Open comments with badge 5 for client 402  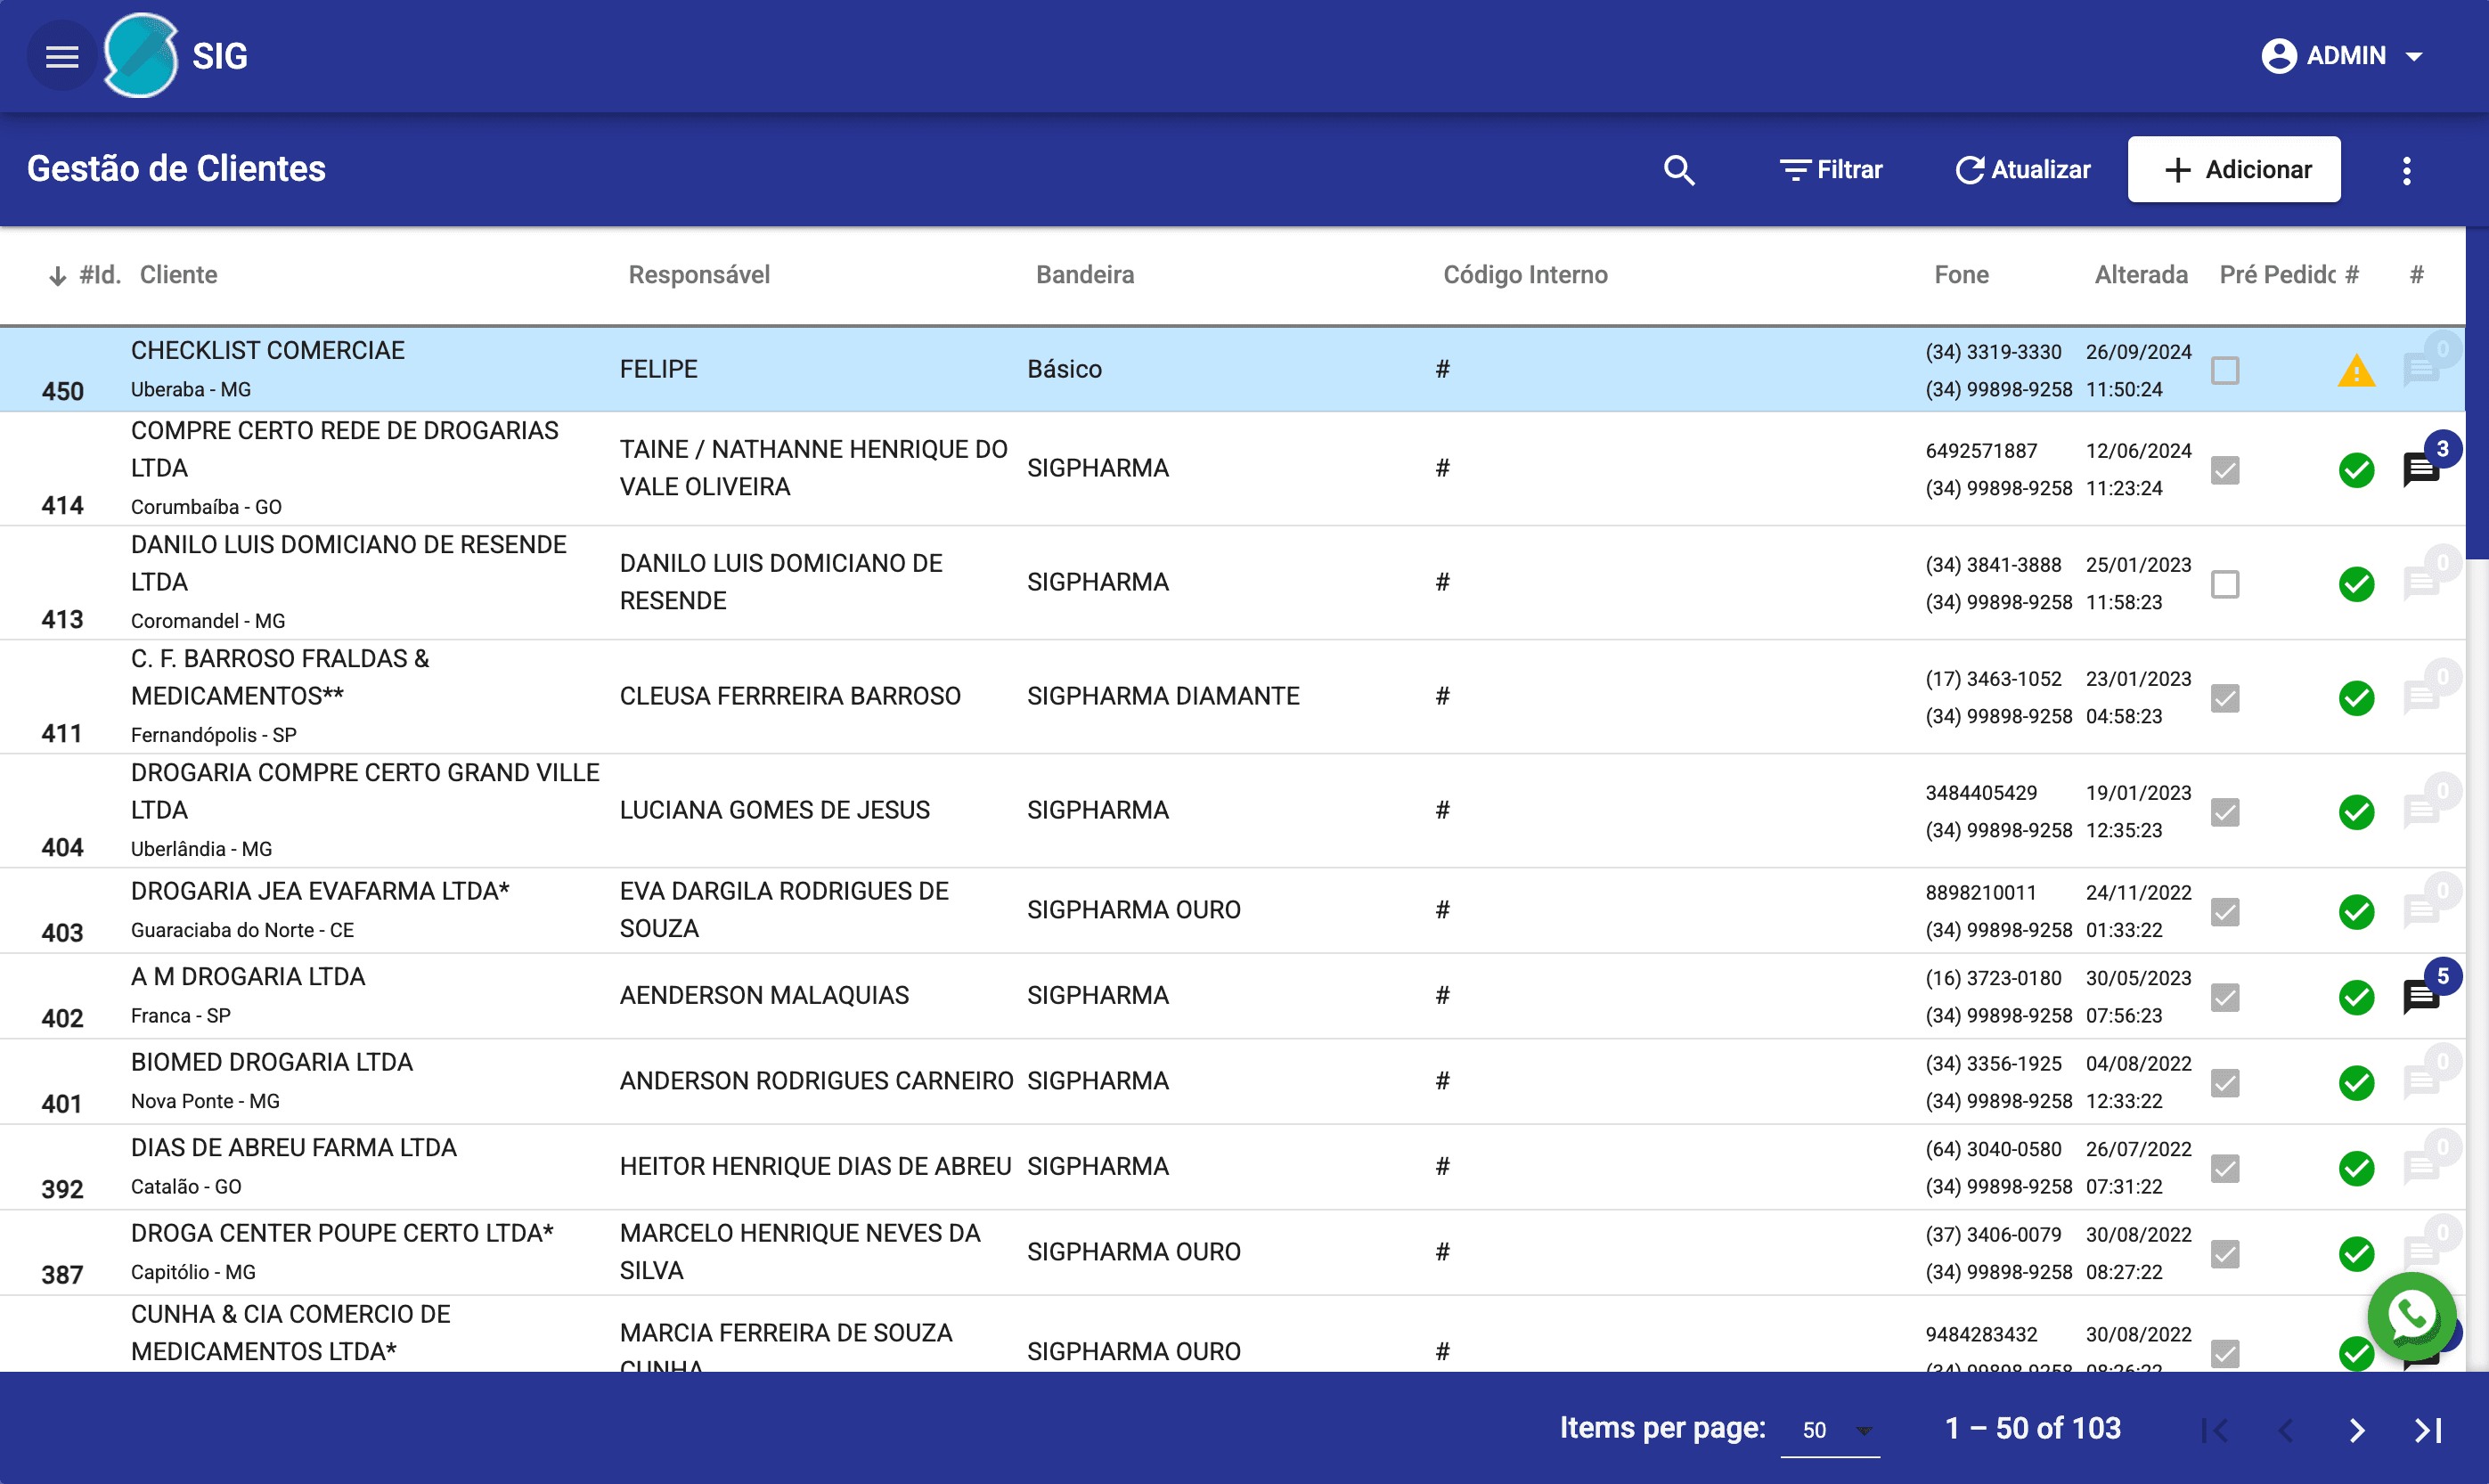point(2421,996)
